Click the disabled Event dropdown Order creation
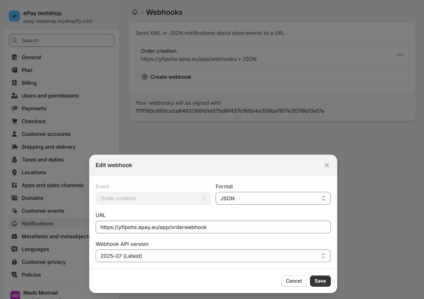 pos(153,198)
